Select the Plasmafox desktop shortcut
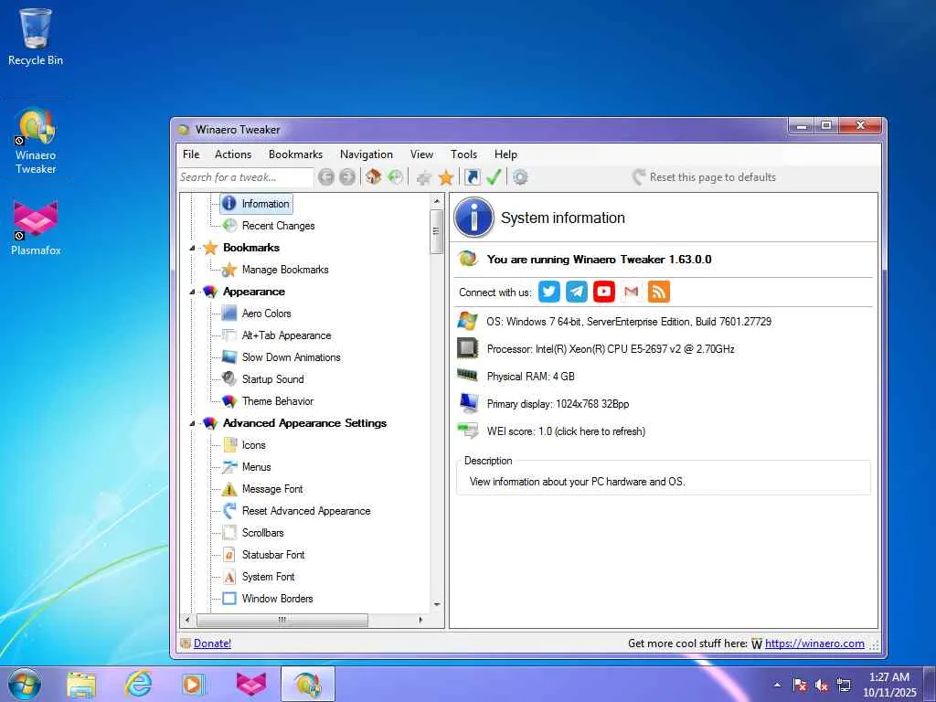936x702 pixels. pos(36,229)
